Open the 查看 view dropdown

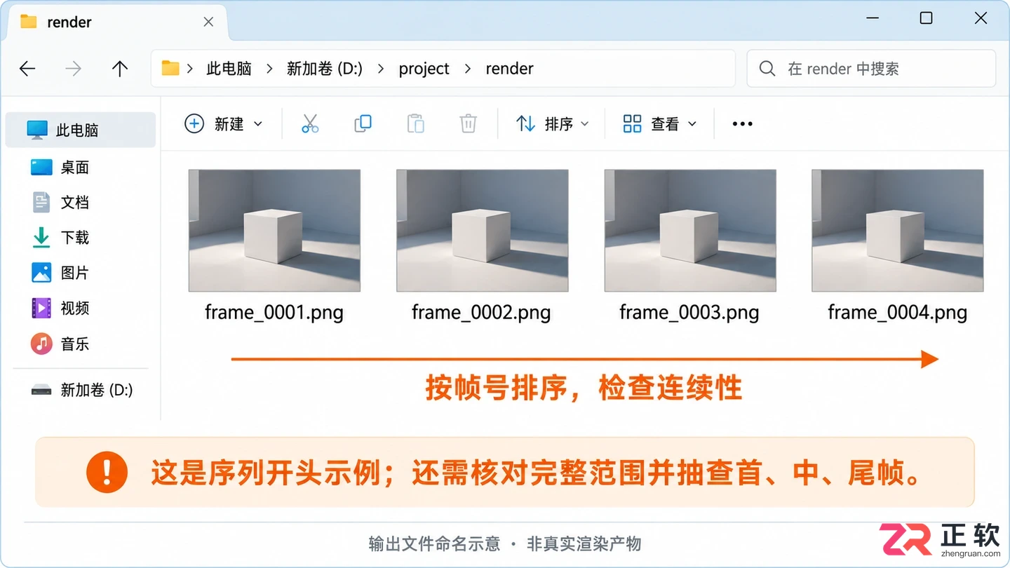pyautogui.click(x=659, y=124)
